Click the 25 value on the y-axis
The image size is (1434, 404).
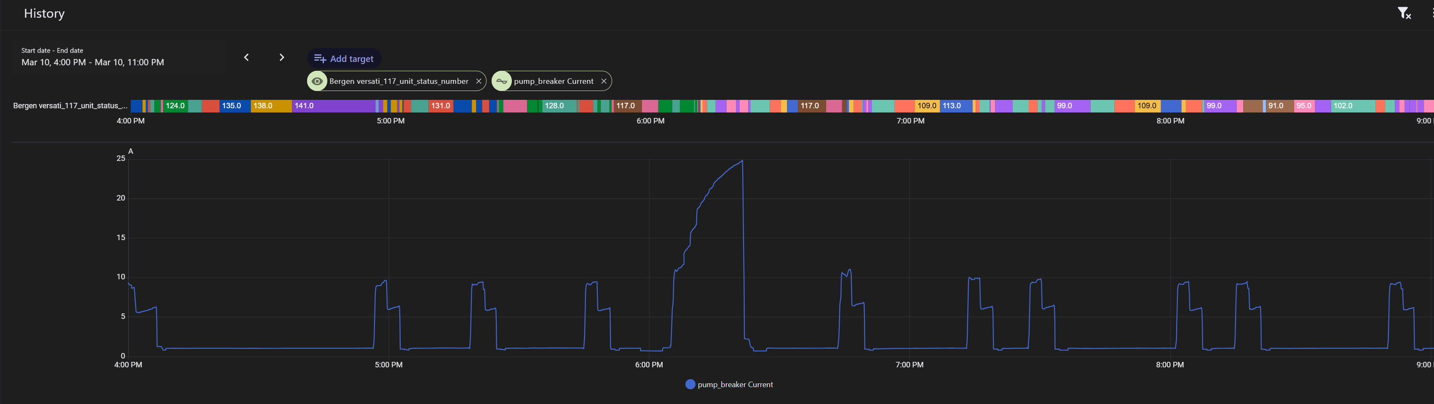[x=121, y=158]
